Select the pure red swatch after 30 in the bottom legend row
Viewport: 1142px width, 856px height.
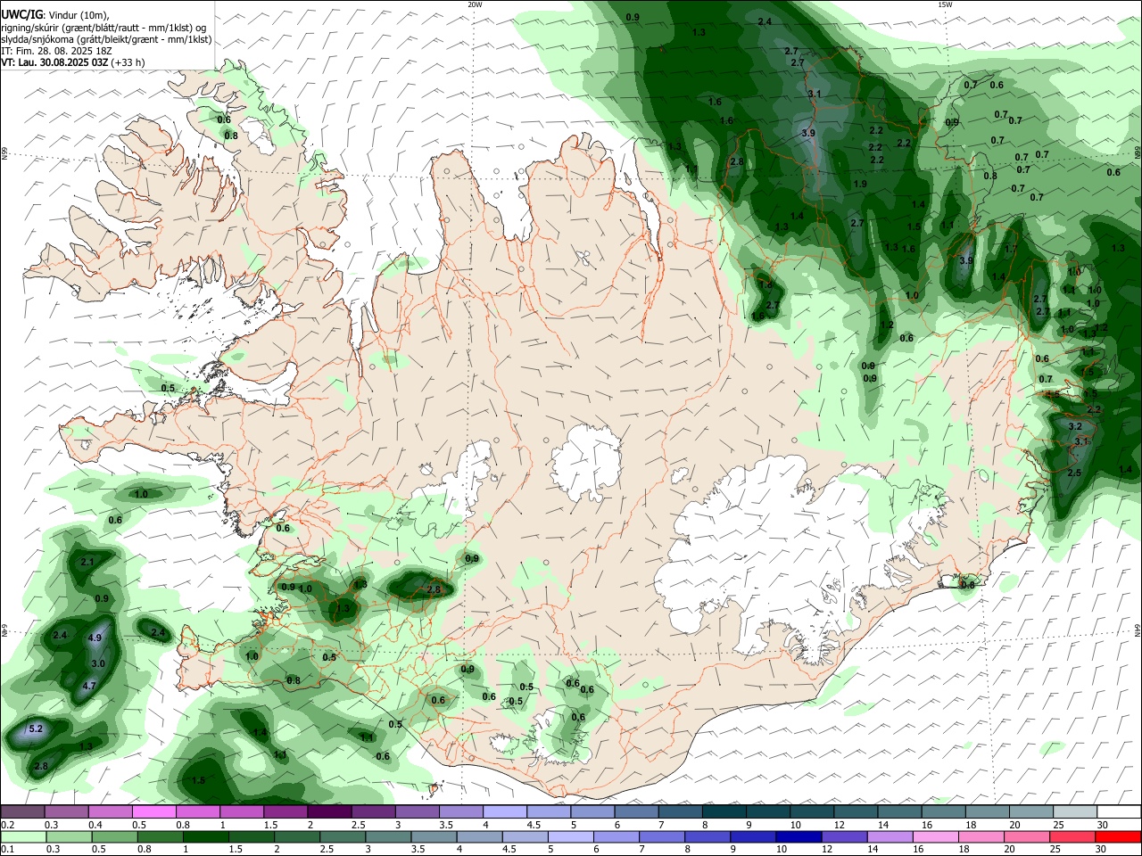coord(1119,836)
